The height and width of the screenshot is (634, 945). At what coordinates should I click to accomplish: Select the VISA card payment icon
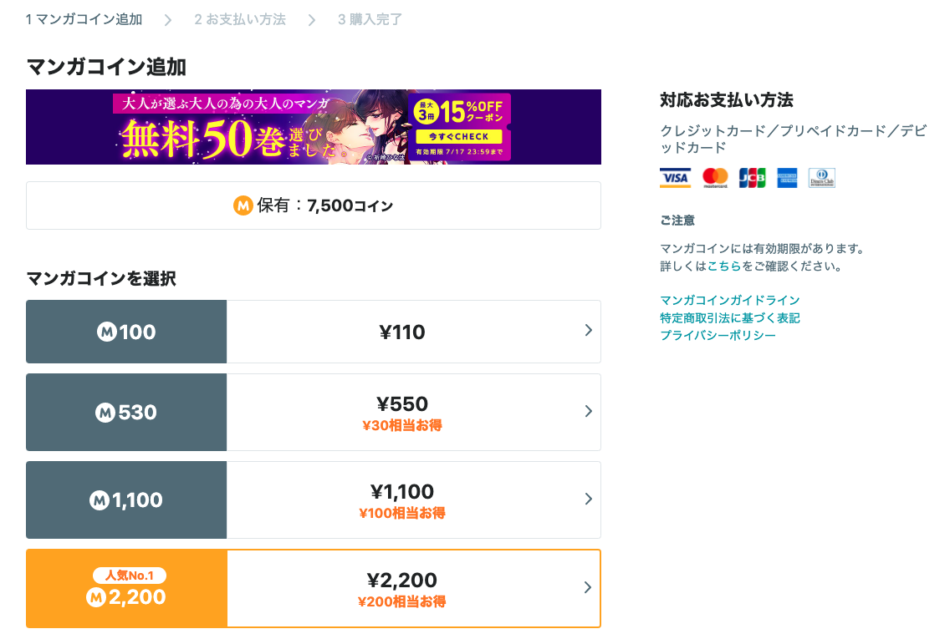point(675,177)
